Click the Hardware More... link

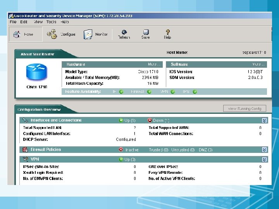[154, 64]
